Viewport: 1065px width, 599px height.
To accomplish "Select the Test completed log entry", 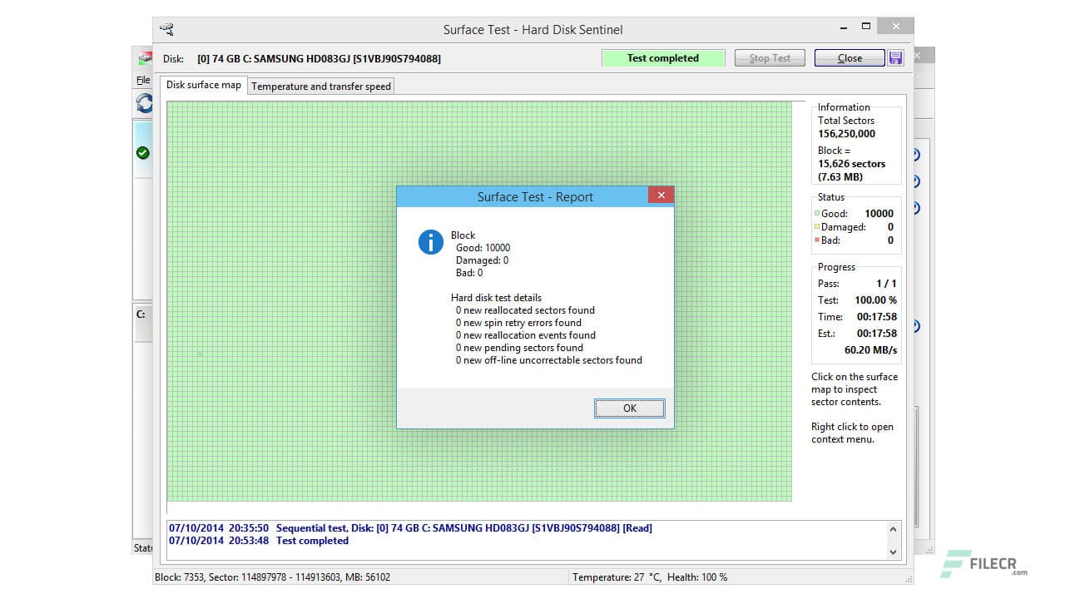I will tap(258, 540).
